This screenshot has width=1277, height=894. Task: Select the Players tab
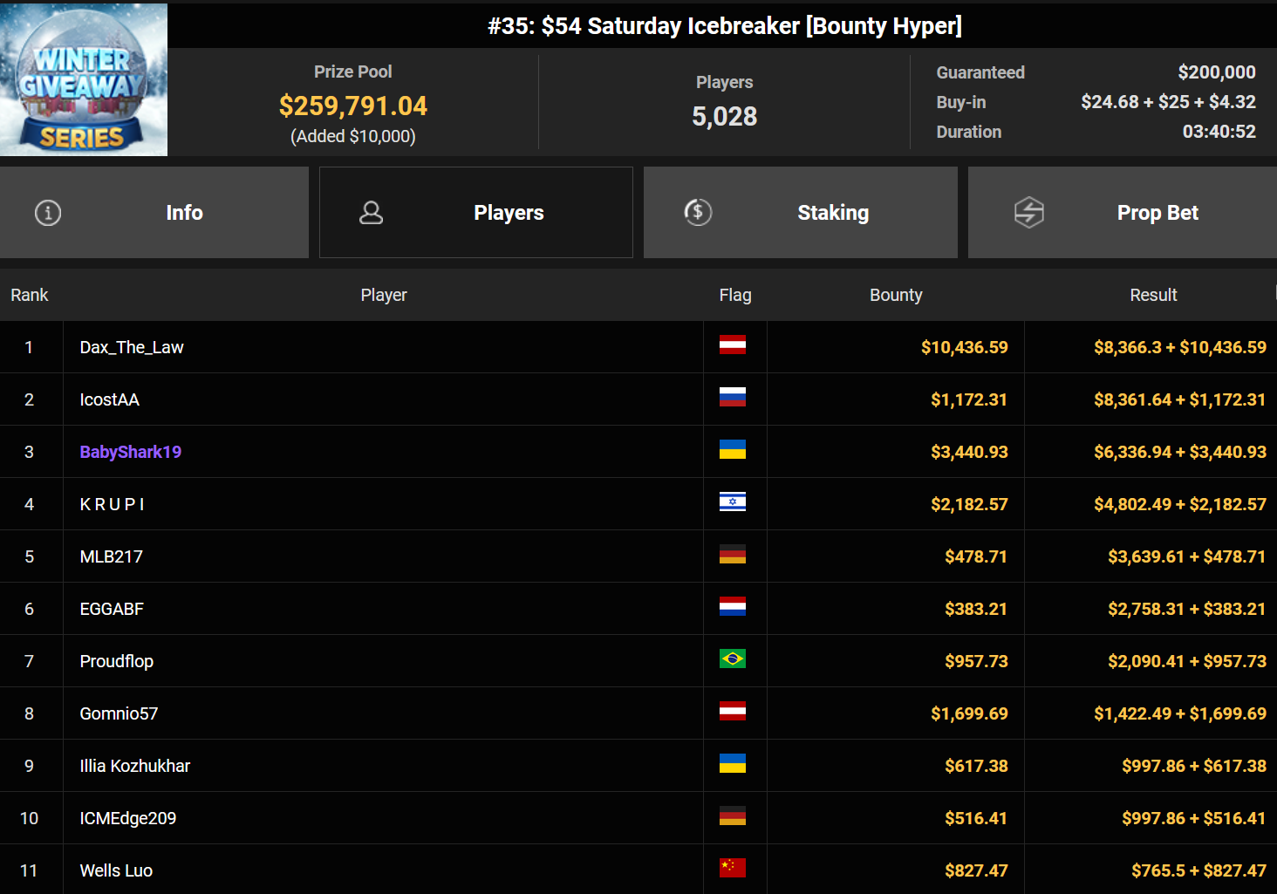pyautogui.click(x=508, y=213)
